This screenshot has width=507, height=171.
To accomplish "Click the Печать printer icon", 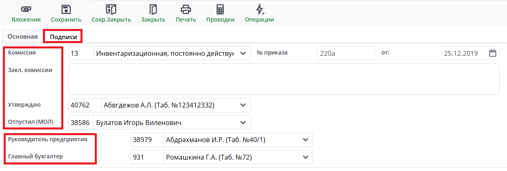I will pyautogui.click(x=186, y=9).
